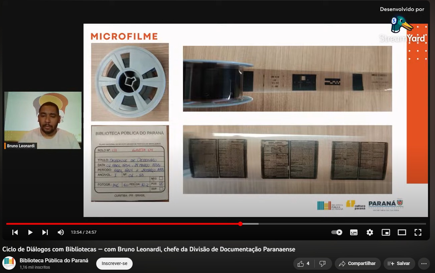The height and width of the screenshot is (273, 435).
Task: Subscribe with Inscrever-se button
Action: pos(114,263)
